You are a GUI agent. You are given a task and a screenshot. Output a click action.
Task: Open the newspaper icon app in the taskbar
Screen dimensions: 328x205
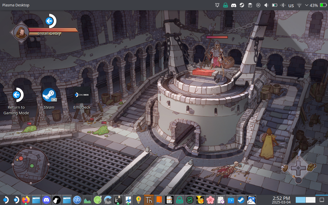[x=169, y=200]
